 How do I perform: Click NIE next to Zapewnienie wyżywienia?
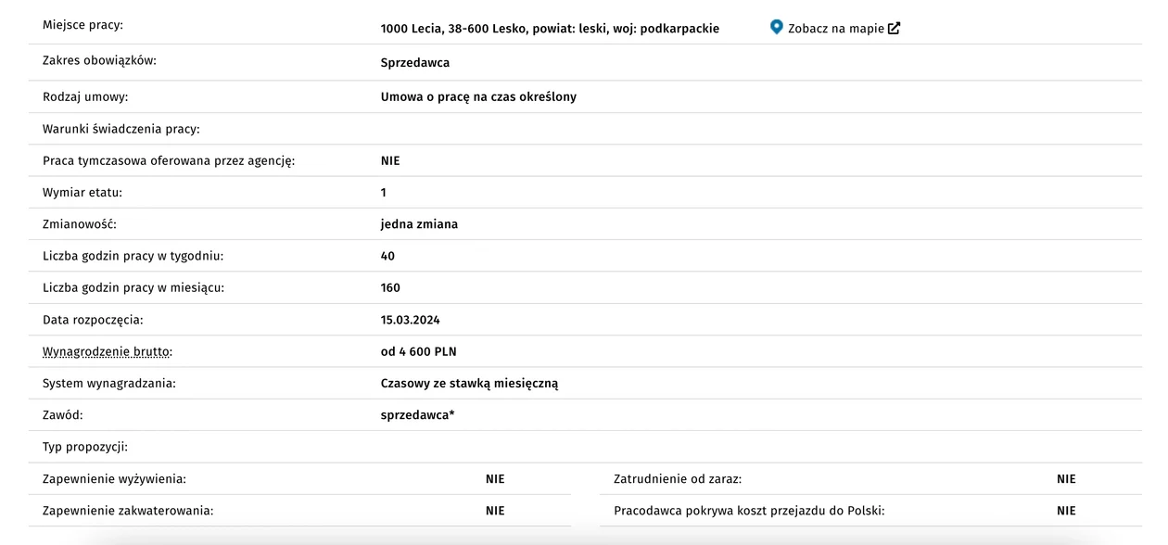pos(495,479)
